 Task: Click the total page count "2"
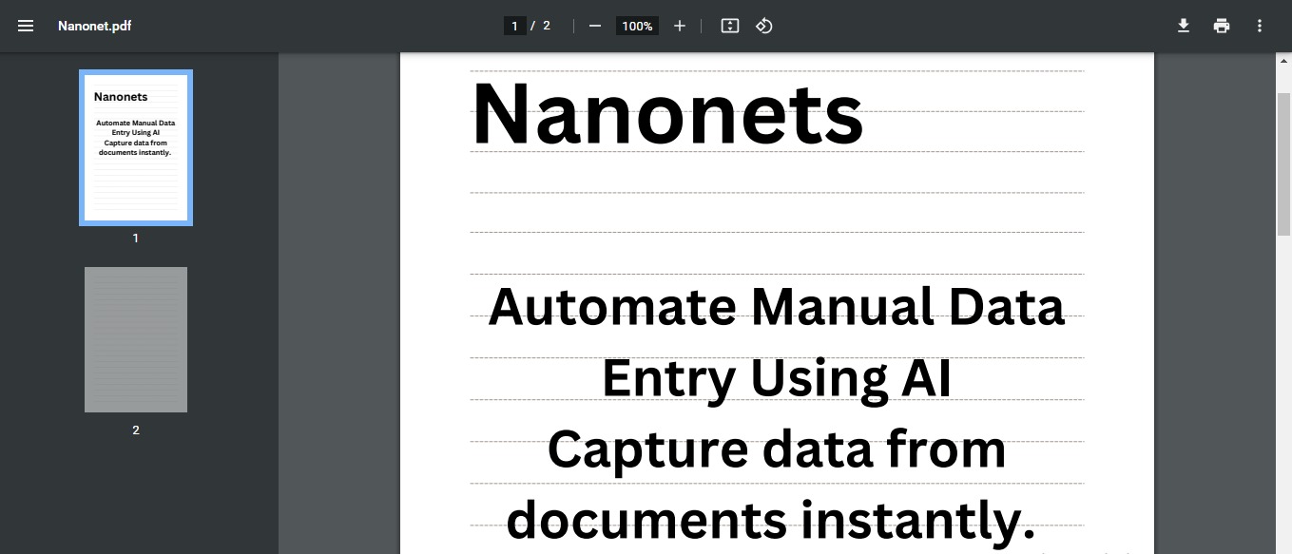pyautogui.click(x=547, y=26)
